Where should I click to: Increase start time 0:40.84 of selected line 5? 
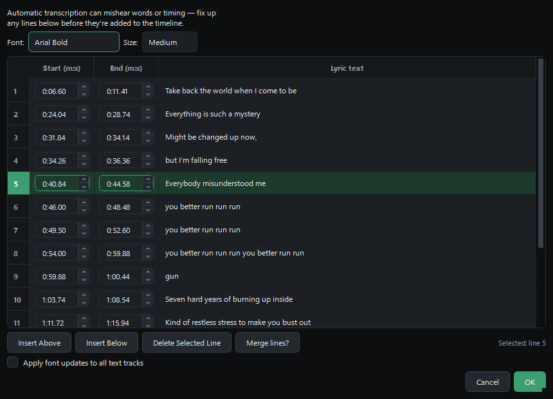click(84, 180)
